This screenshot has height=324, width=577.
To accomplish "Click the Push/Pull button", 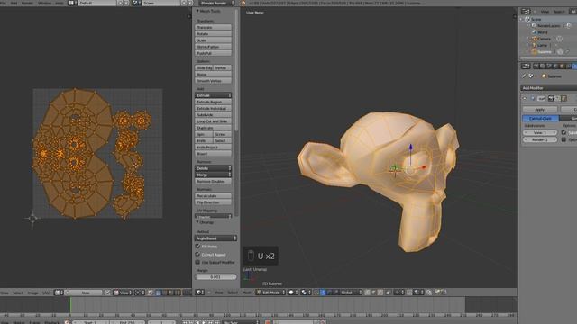I will [x=213, y=53].
